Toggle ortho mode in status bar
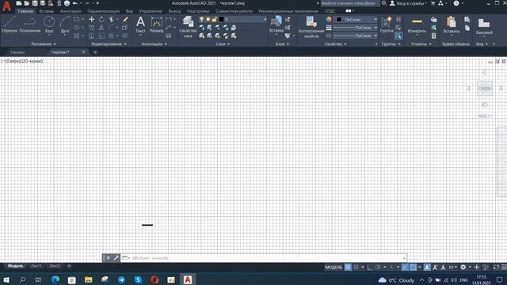 [x=370, y=268]
